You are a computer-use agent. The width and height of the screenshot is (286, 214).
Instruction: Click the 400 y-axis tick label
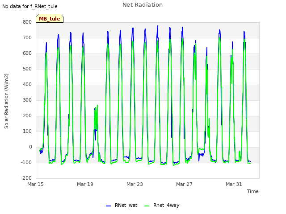click(27, 84)
